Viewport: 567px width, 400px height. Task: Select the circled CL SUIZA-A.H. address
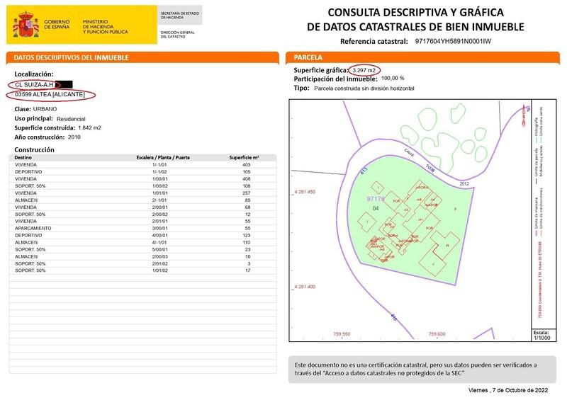click(x=34, y=84)
